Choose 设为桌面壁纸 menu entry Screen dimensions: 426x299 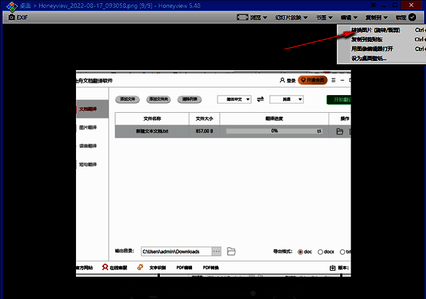369,58
